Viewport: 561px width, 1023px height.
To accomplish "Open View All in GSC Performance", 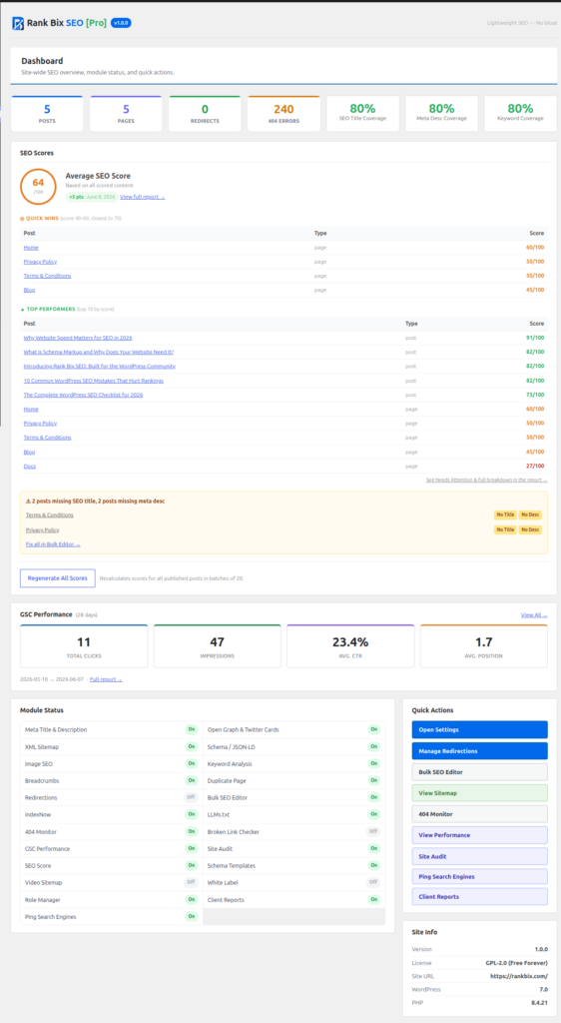I will click(x=534, y=614).
